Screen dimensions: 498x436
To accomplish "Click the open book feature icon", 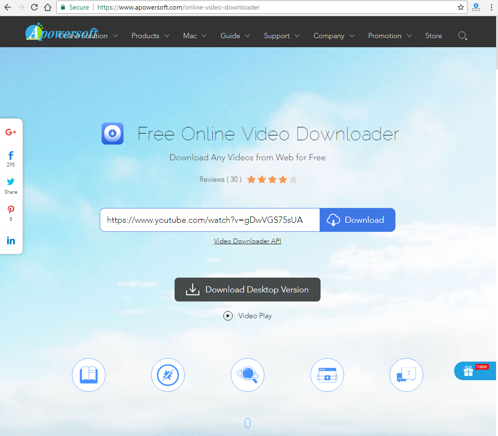I will [x=89, y=375].
